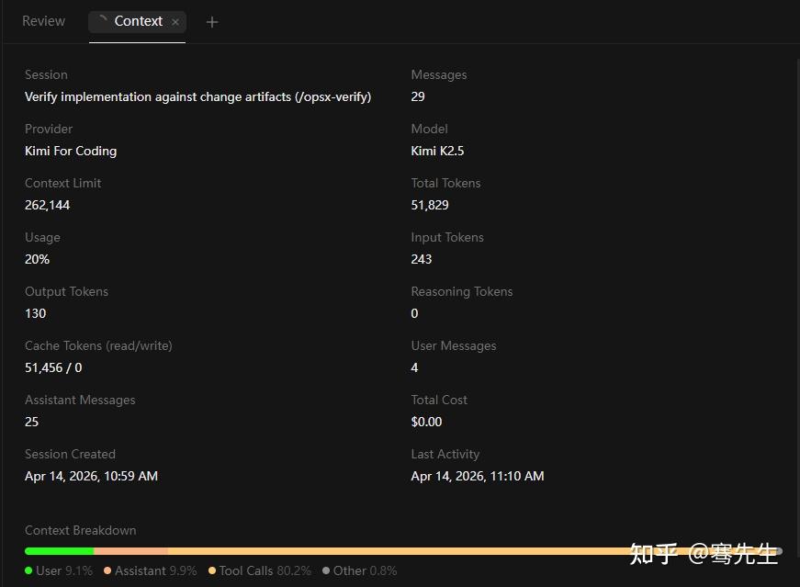Switch to the Review tab
This screenshot has width=800, height=587.
[x=44, y=21]
